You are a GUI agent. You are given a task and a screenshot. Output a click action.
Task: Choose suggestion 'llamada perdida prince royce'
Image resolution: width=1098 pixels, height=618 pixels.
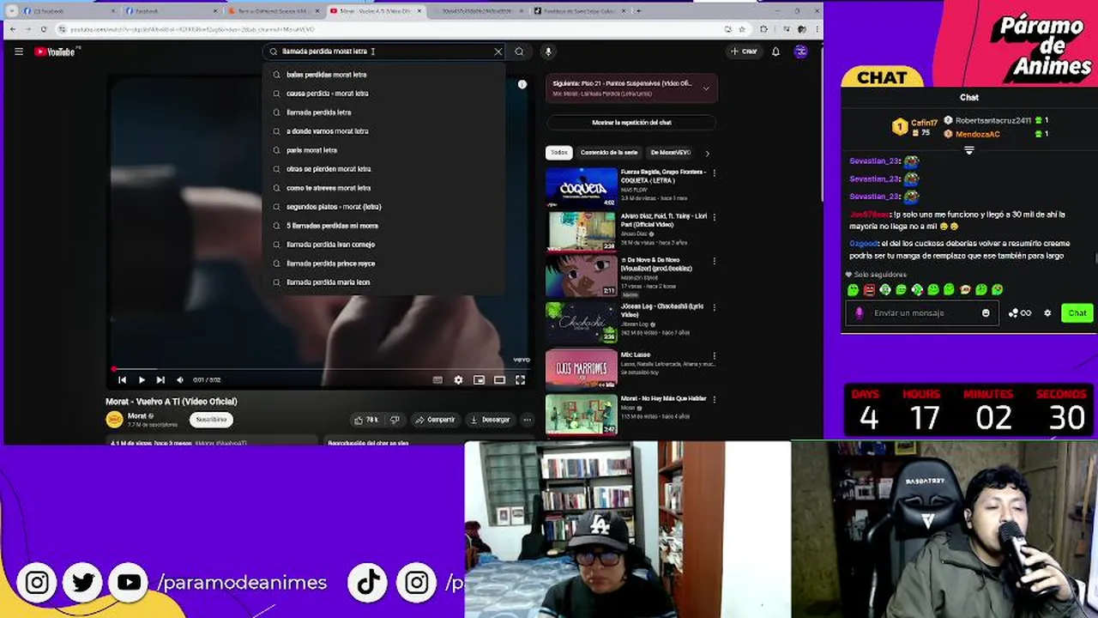(x=384, y=264)
